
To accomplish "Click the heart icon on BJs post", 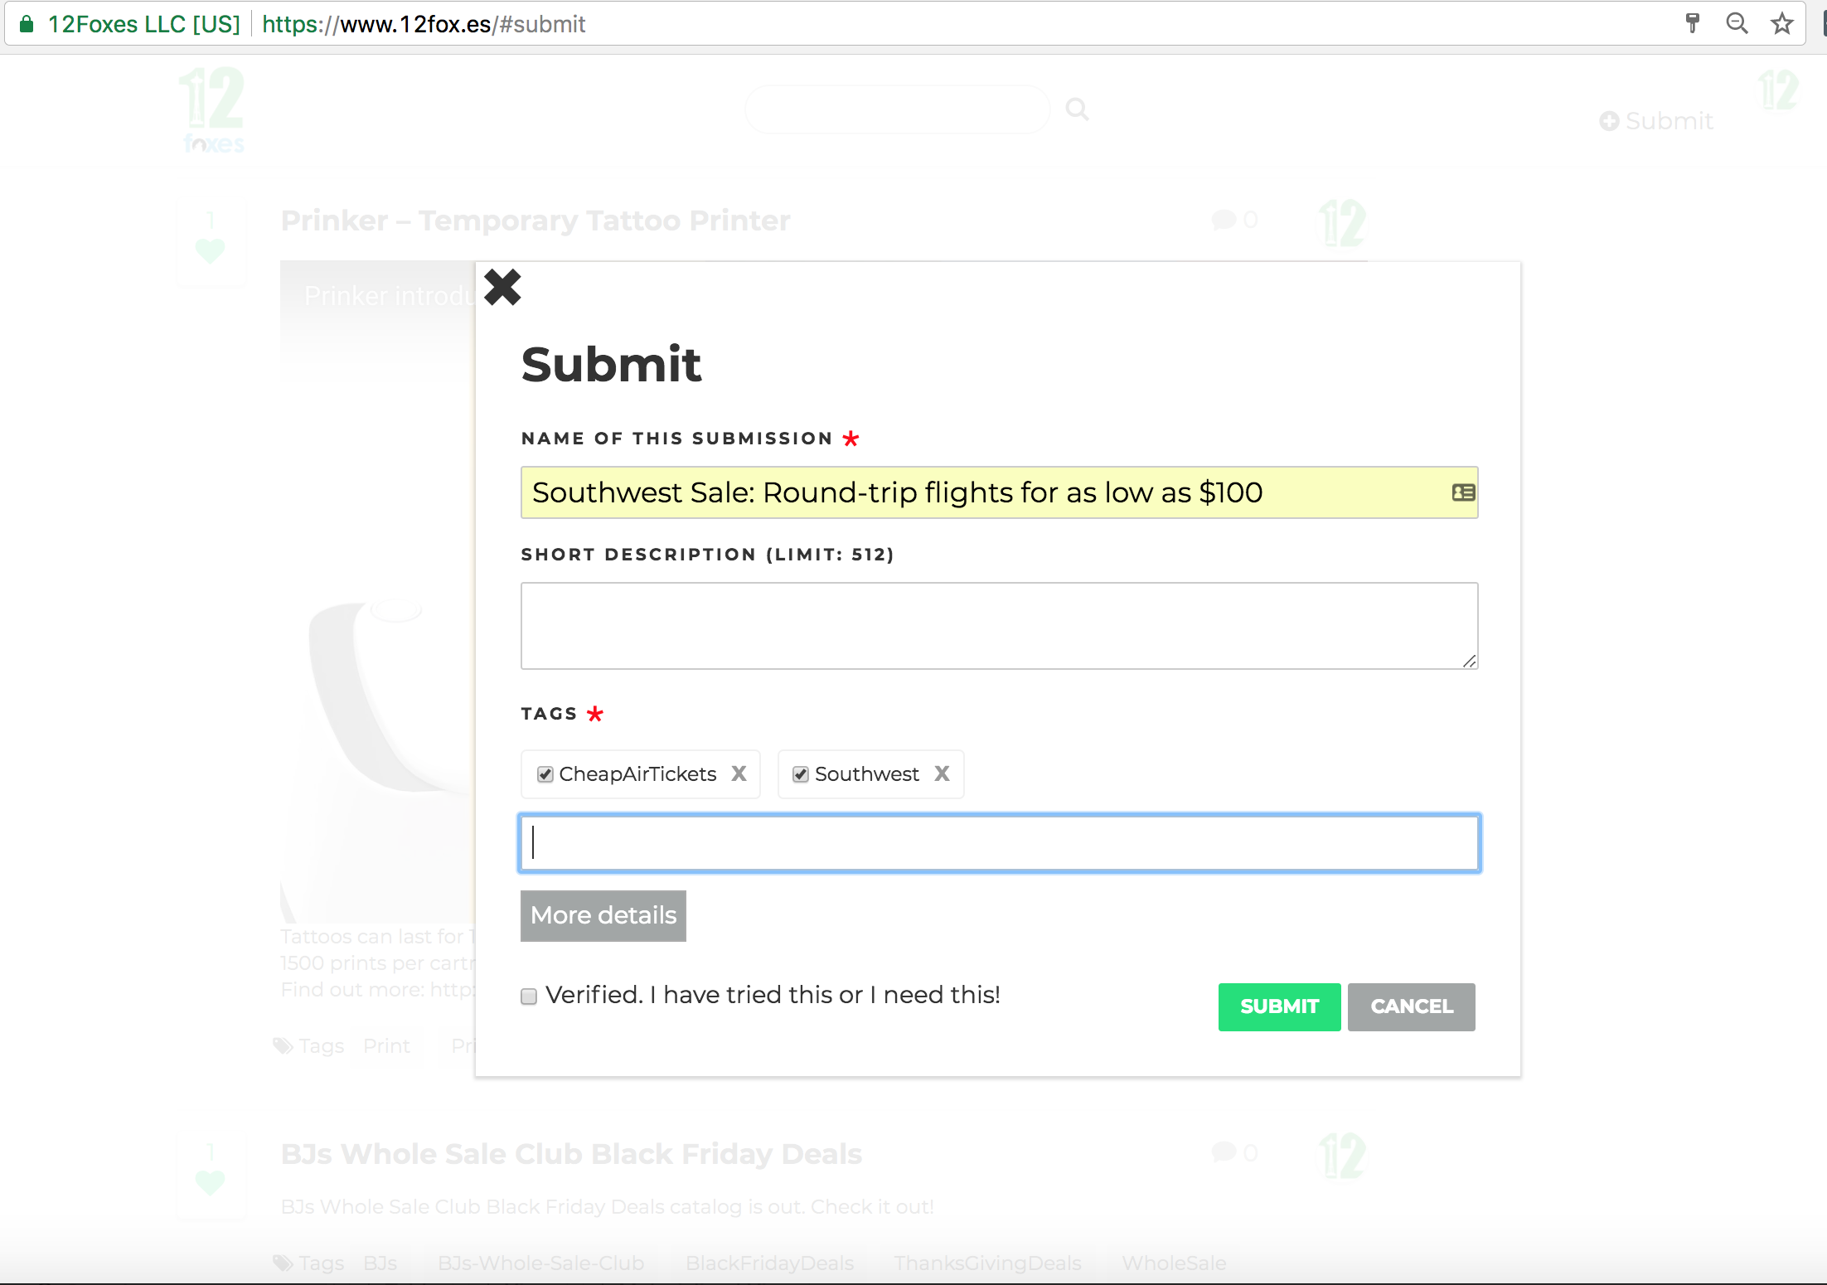I will (211, 1181).
